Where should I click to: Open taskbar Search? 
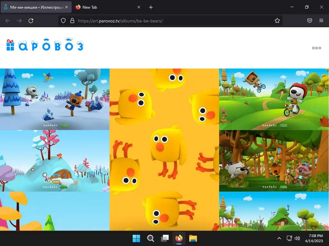tap(150, 238)
